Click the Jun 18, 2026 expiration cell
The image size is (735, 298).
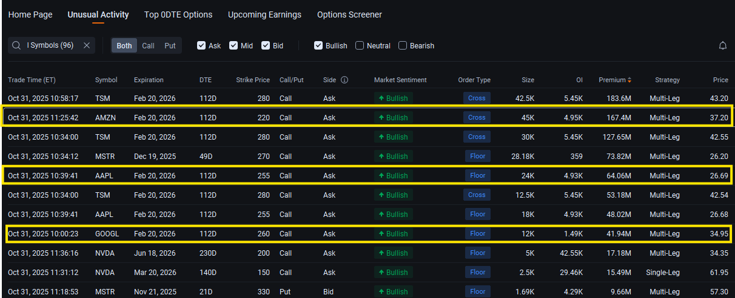click(x=155, y=253)
